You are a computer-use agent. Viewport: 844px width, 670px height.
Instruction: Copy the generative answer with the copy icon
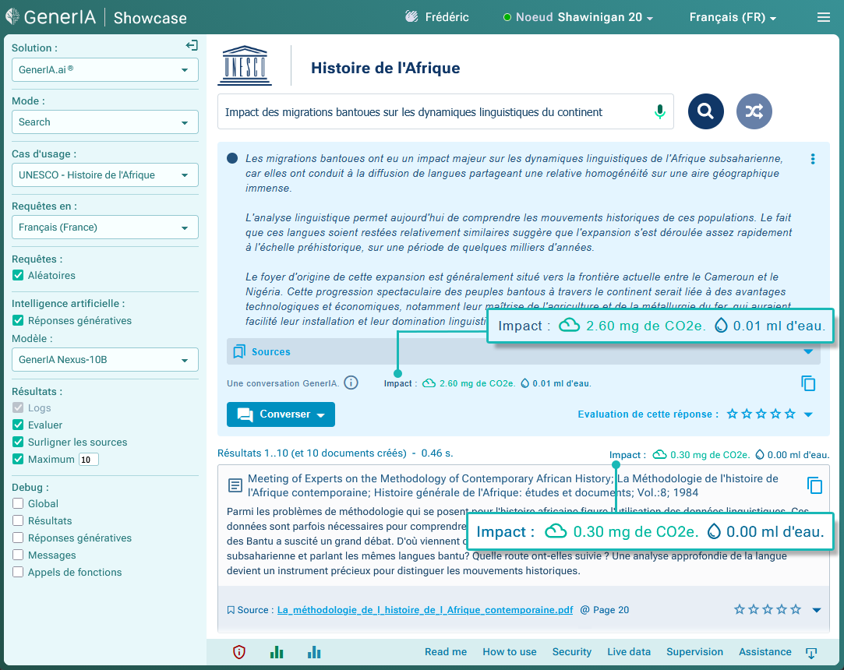click(x=808, y=383)
